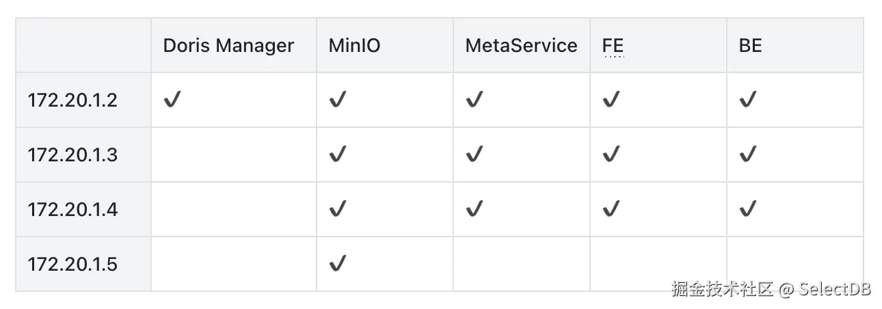Click the FE checkmark for 172.20.1.3
Viewport: 882px width, 309px height.
[x=611, y=155]
